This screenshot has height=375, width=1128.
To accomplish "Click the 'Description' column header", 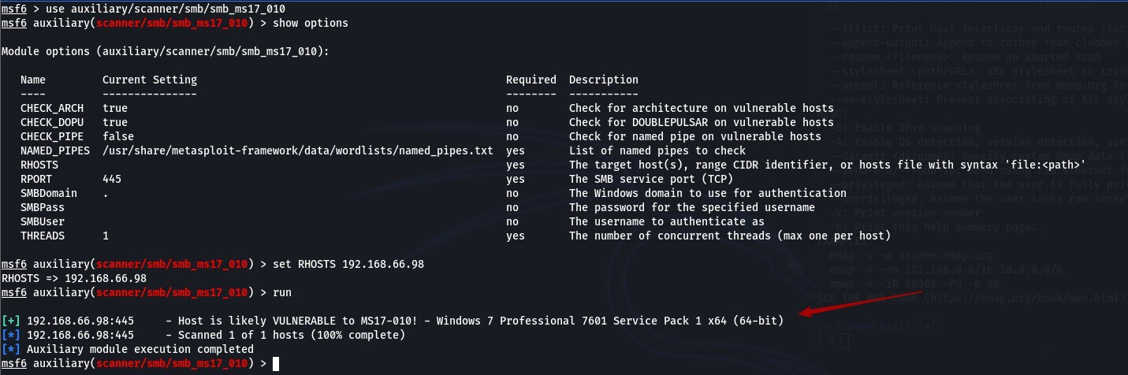I will 604,80.
